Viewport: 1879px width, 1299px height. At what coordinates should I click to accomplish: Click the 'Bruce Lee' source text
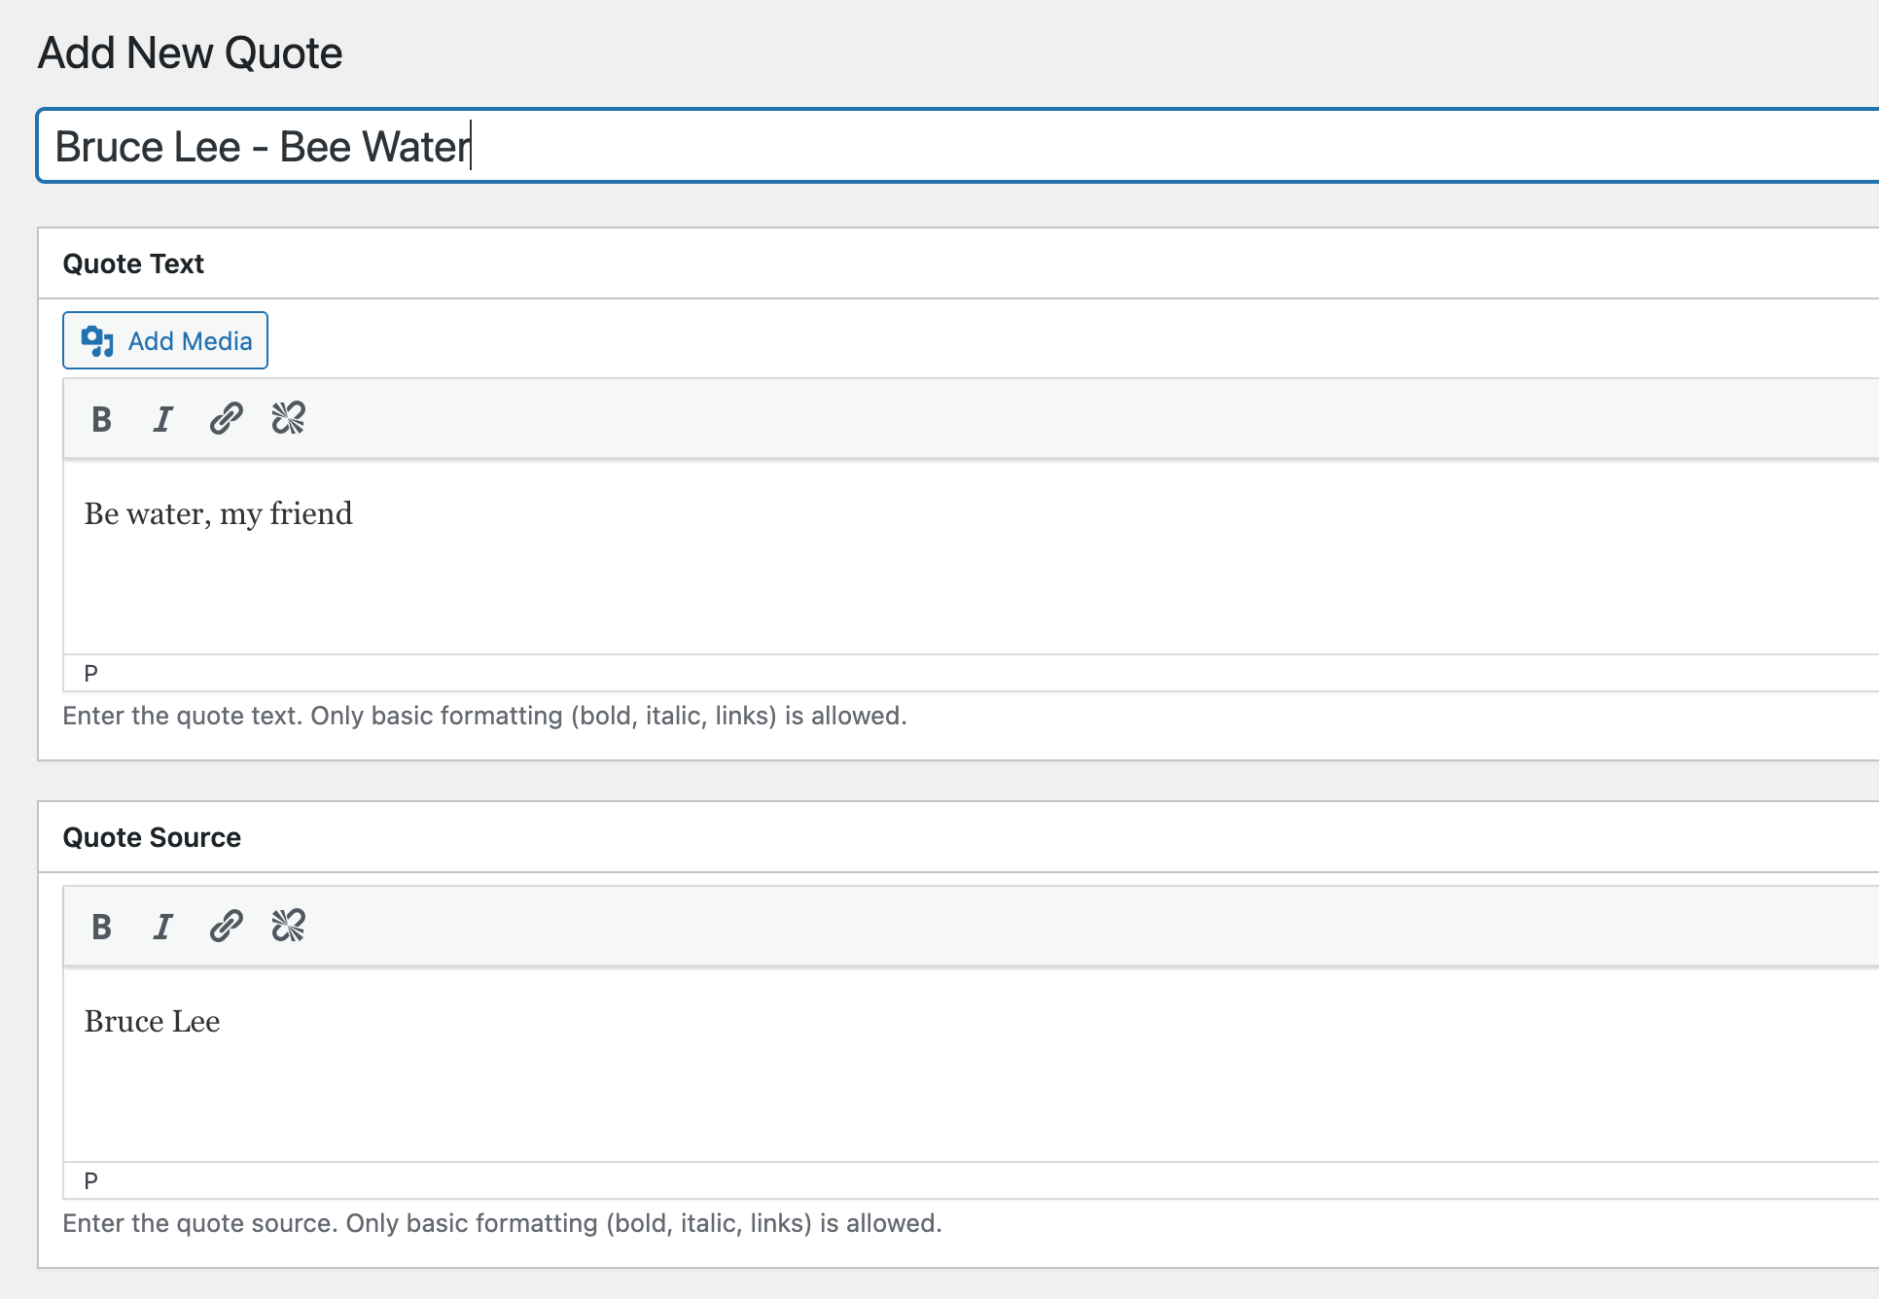pos(152,1021)
